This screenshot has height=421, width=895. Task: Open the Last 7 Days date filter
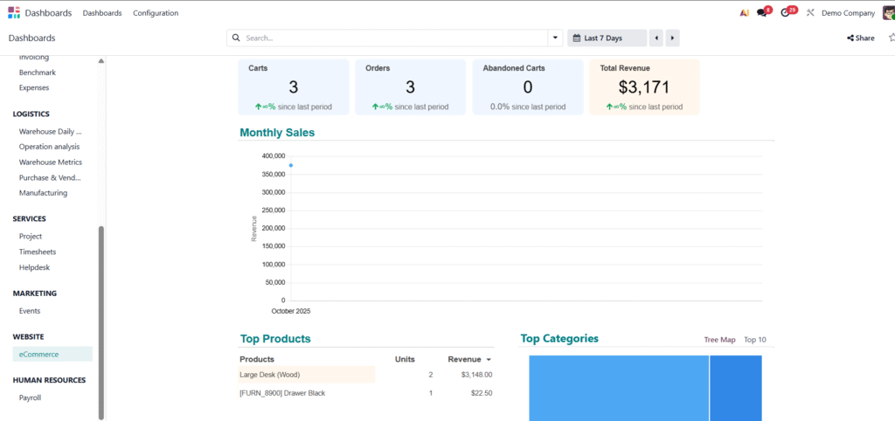607,38
